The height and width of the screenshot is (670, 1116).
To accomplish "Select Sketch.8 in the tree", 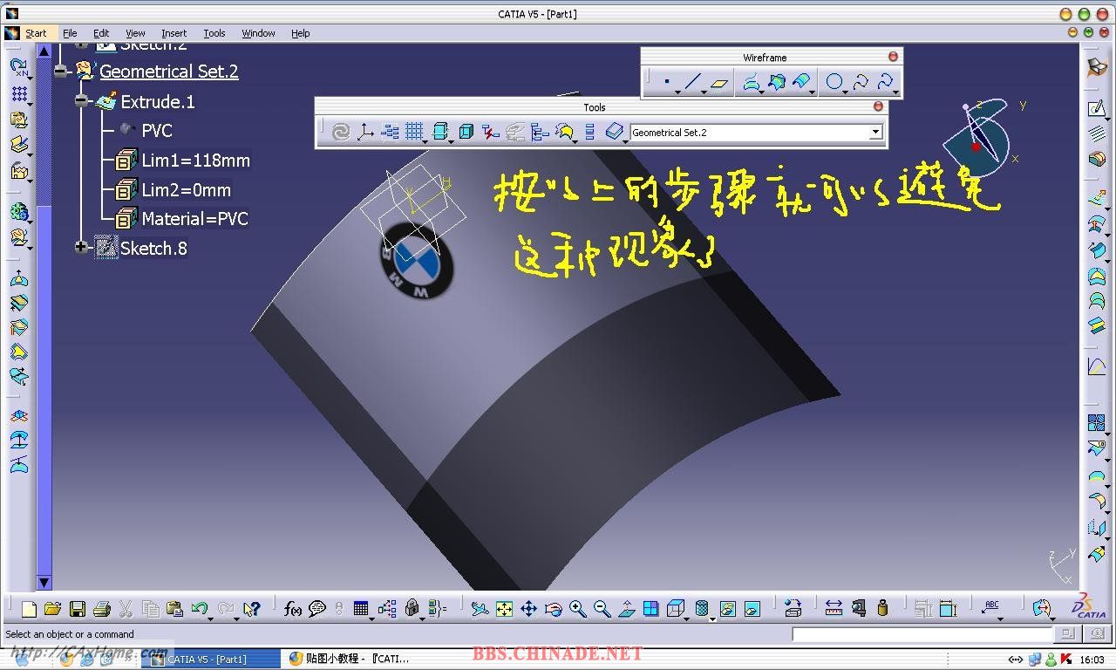I will click(x=153, y=248).
